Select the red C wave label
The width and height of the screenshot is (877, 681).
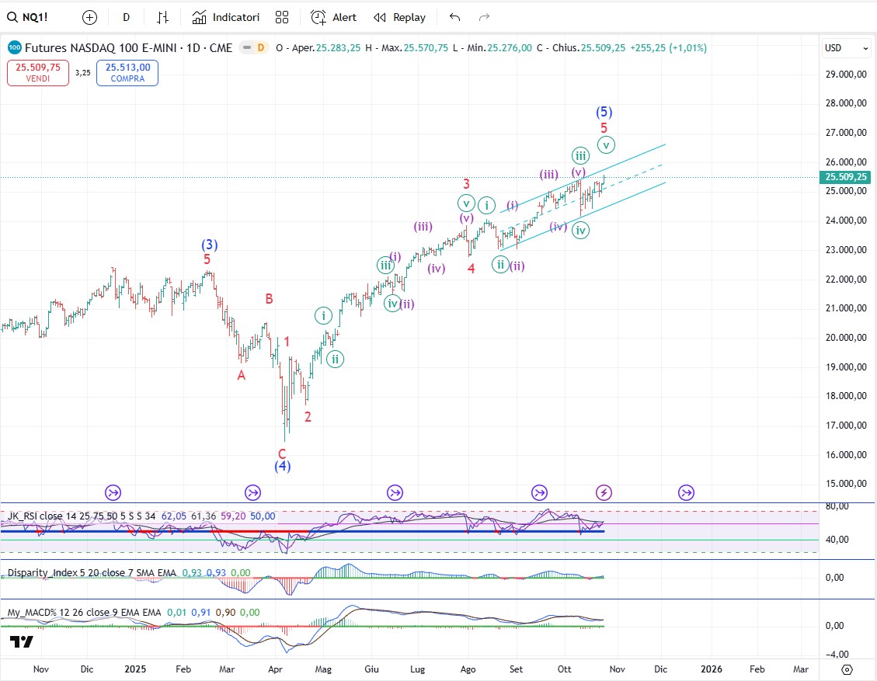(x=282, y=453)
